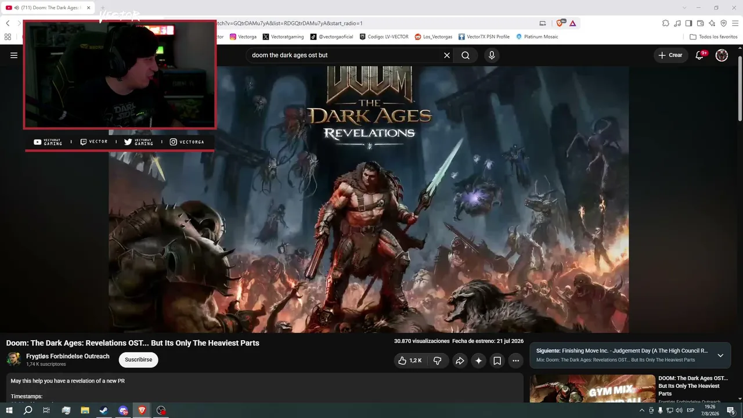Click the cast/screen icon in address bar
743x418 pixels.
click(x=543, y=23)
